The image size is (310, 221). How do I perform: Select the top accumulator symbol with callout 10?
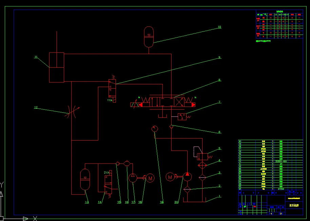(x=149, y=37)
